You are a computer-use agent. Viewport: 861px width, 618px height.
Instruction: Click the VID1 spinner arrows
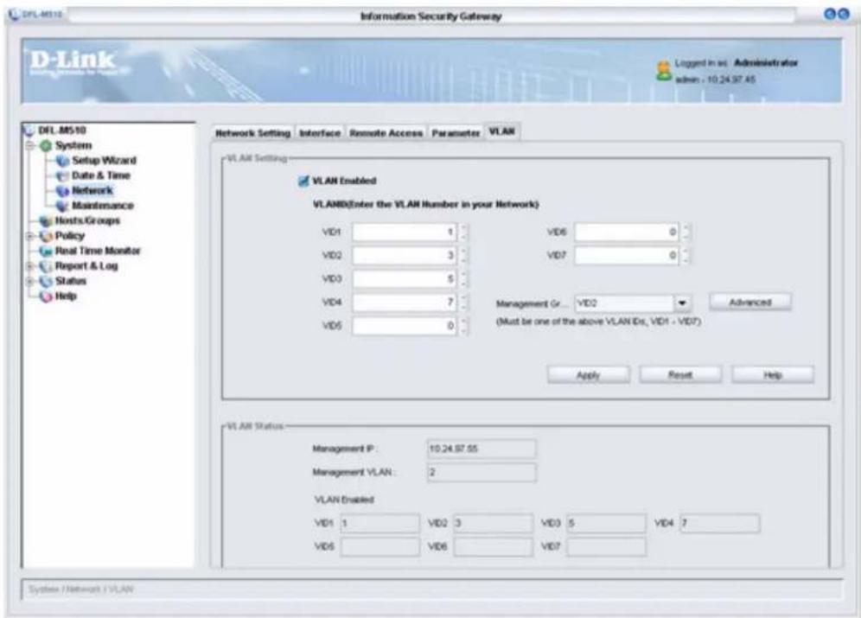[x=464, y=233]
